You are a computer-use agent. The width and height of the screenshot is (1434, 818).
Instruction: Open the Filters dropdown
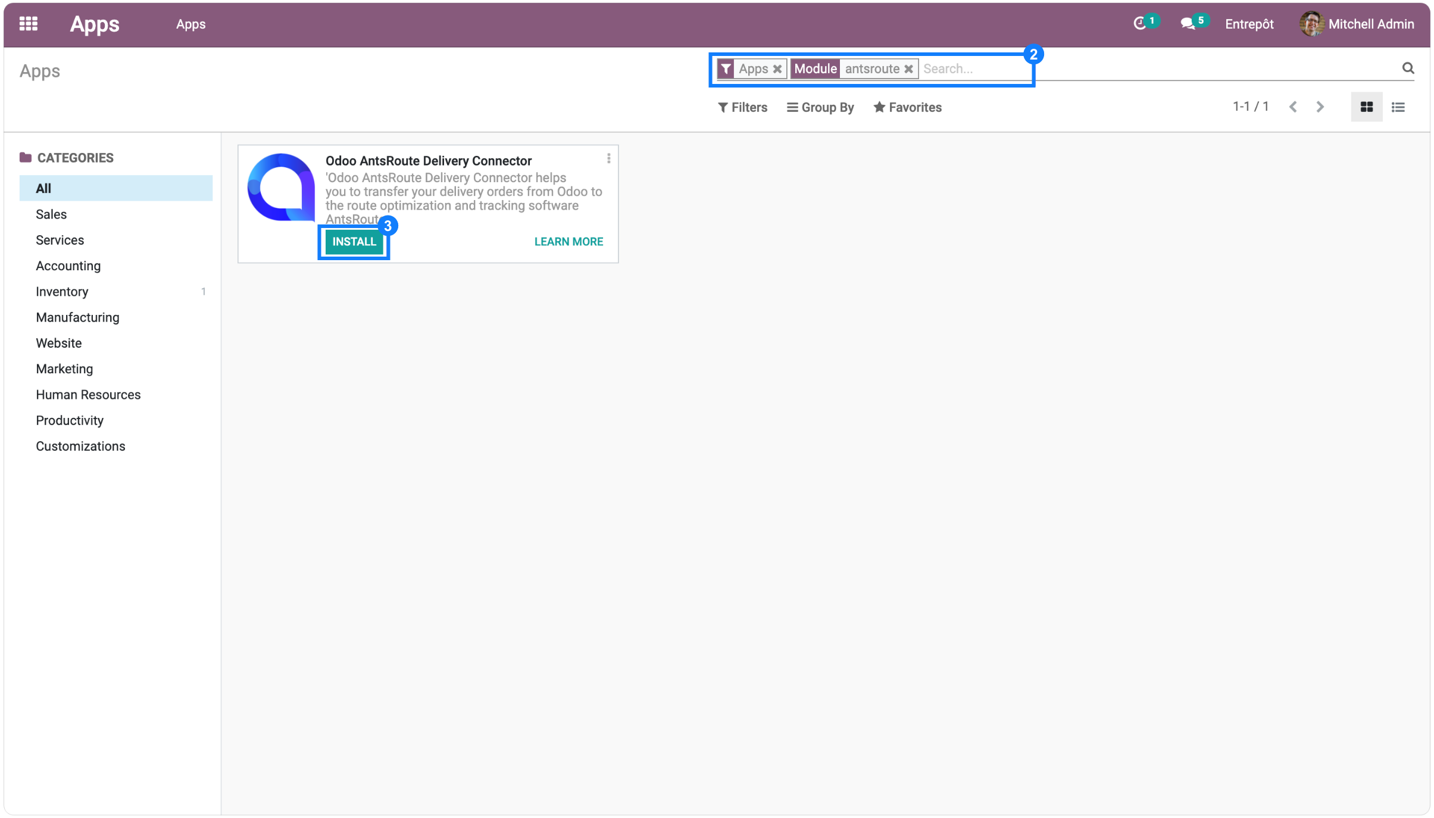(x=742, y=107)
